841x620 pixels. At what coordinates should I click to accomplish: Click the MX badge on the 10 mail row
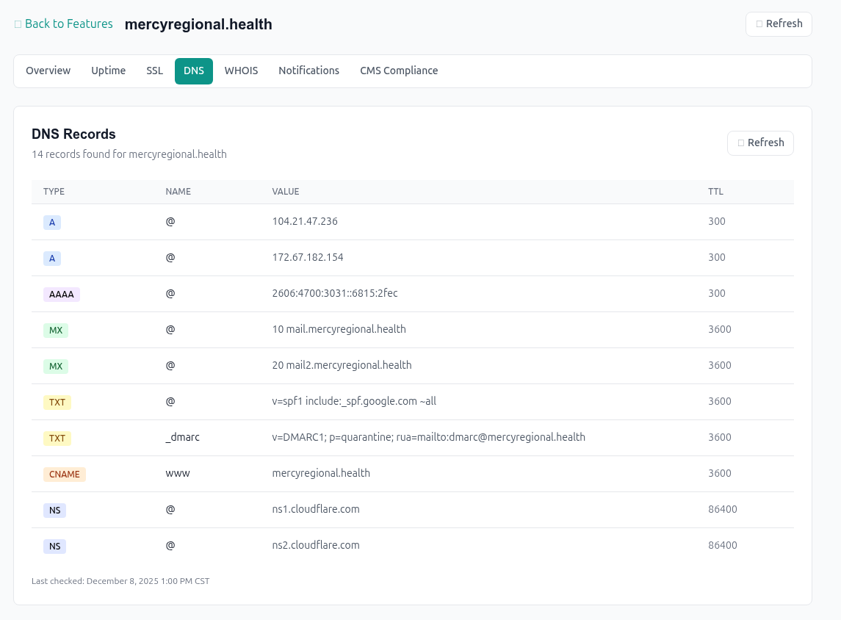(x=56, y=330)
